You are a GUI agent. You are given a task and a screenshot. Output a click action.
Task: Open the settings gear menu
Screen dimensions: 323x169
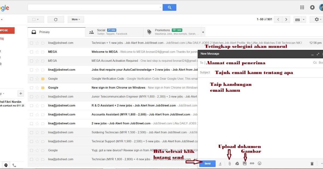click(317, 19)
